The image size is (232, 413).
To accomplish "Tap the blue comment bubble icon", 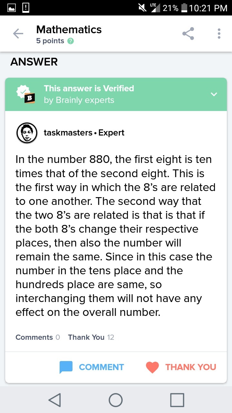I will pyautogui.click(x=66, y=367).
